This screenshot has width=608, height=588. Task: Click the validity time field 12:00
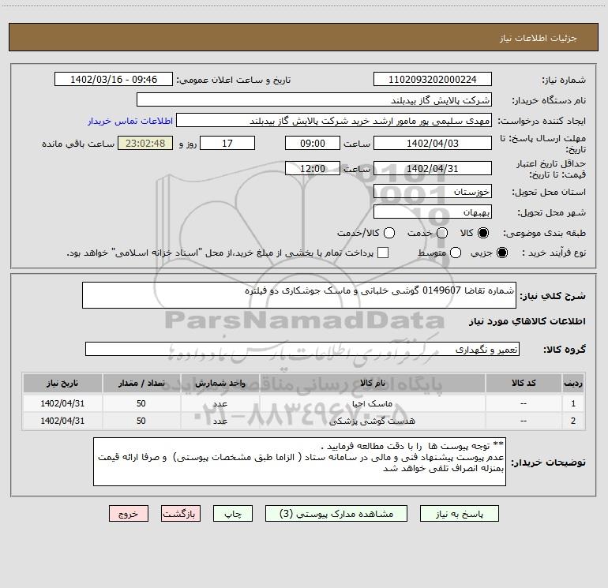[x=313, y=168]
